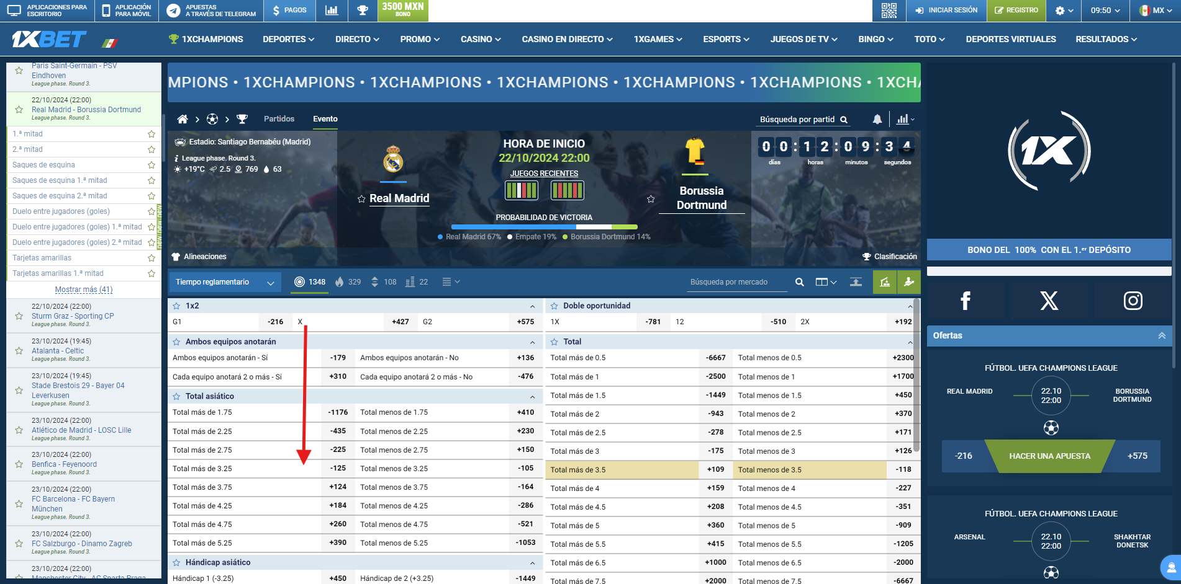Open the MX country language dropdown
The width and height of the screenshot is (1181, 584).
tap(1155, 11)
